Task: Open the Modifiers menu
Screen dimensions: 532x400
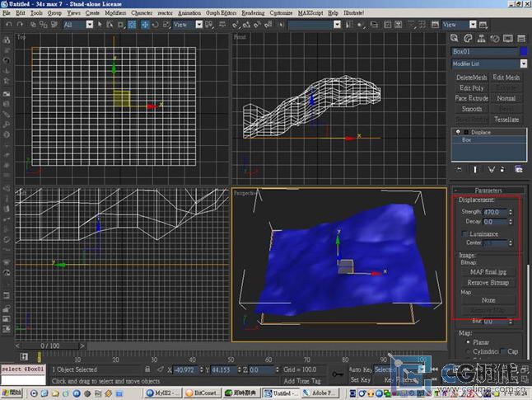Action: (x=115, y=13)
